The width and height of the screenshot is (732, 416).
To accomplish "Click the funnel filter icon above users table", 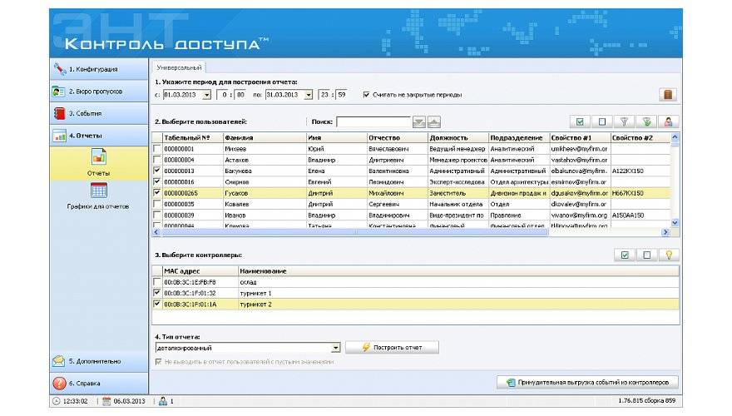I will pyautogui.click(x=623, y=121).
